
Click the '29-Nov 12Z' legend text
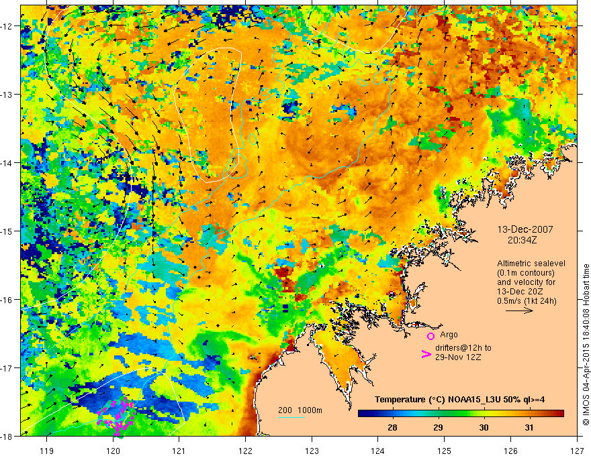458,357
